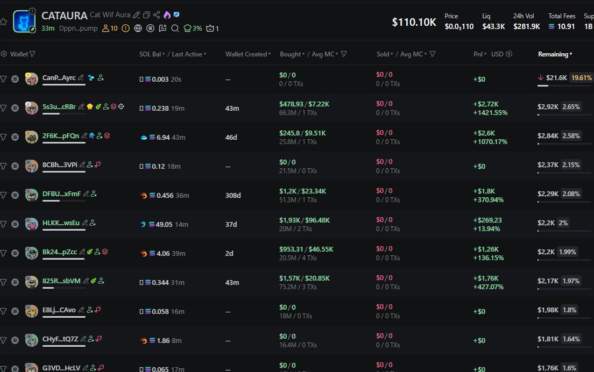Open wallet link CanP...Ayrc
This screenshot has height=372, width=594.
coord(59,77)
